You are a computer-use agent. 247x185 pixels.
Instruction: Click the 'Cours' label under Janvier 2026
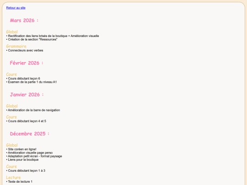(11, 117)
